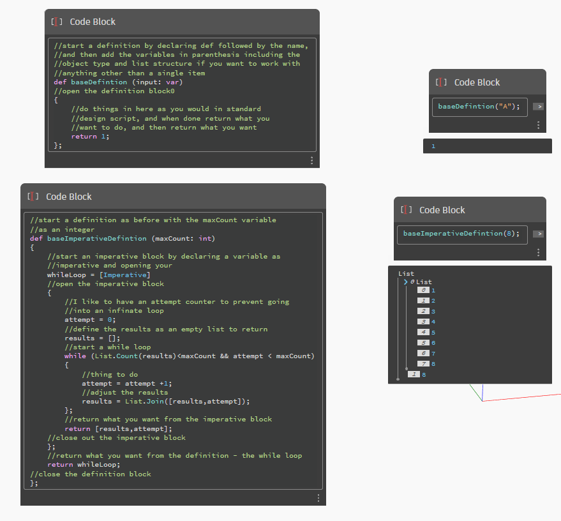Click the preview output value 1 under baseDefintion("A")
561x521 pixels.
click(x=433, y=146)
